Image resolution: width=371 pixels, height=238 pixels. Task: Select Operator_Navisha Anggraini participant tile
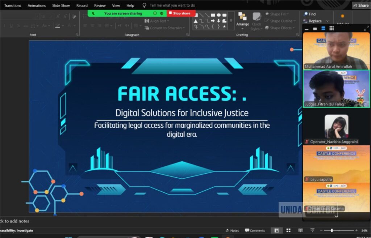click(x=336, y=126)
